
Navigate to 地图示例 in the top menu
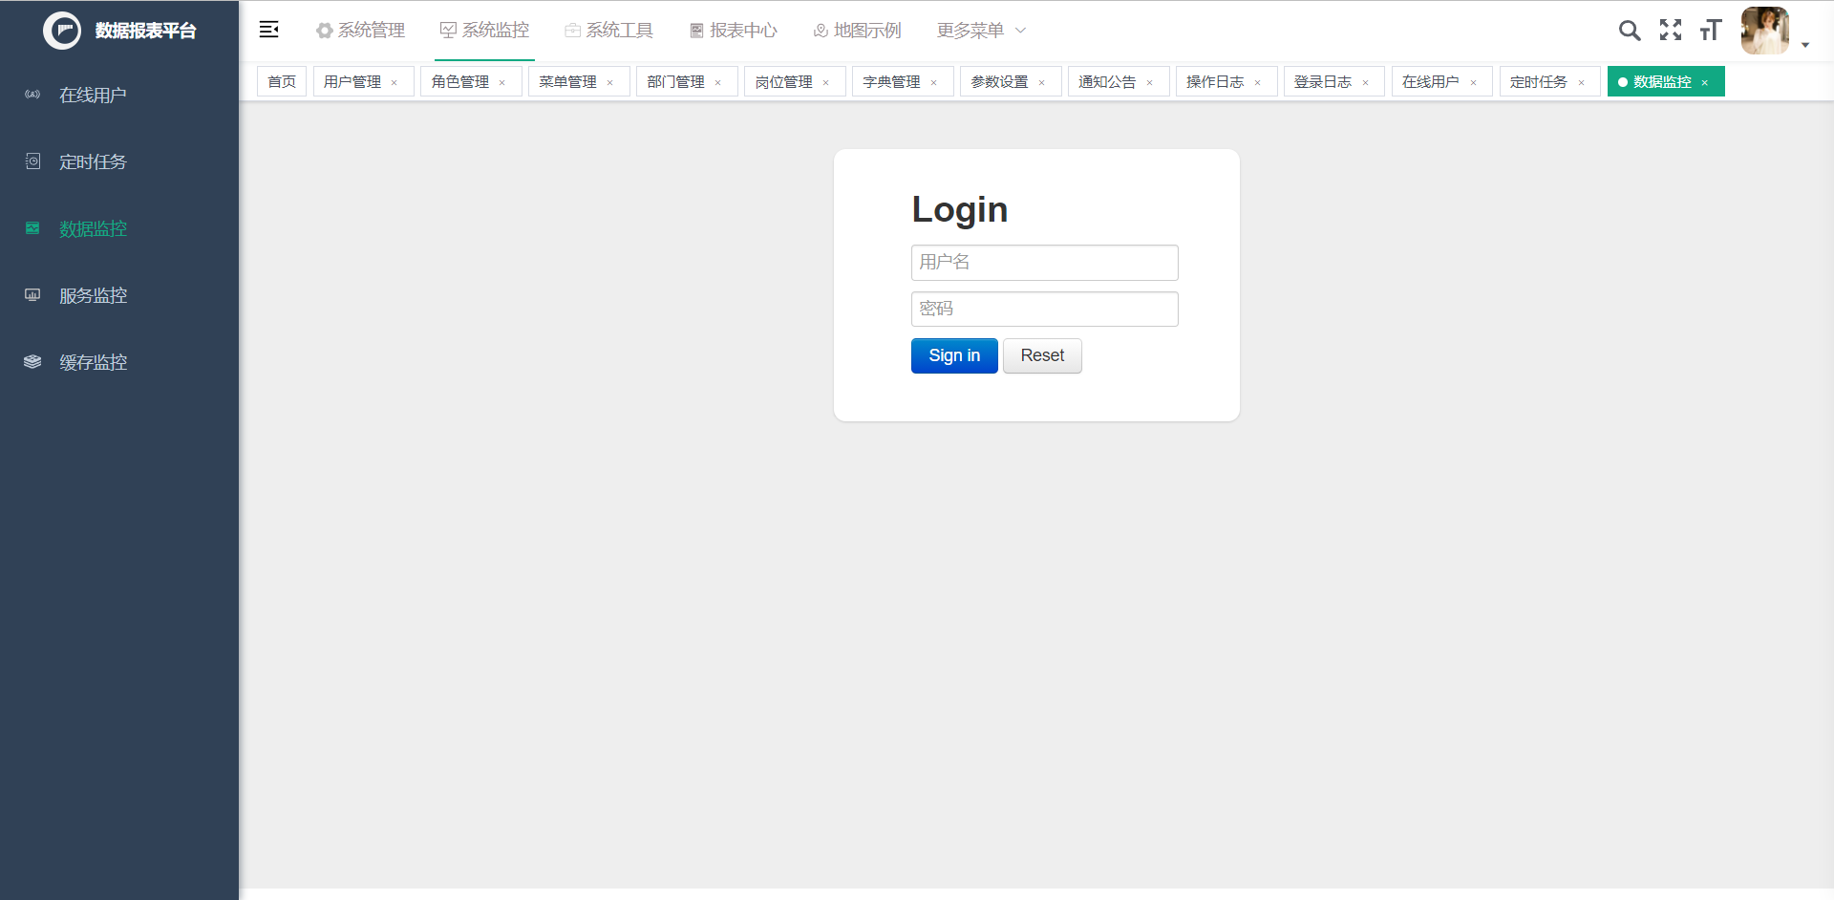pos(857,30)
